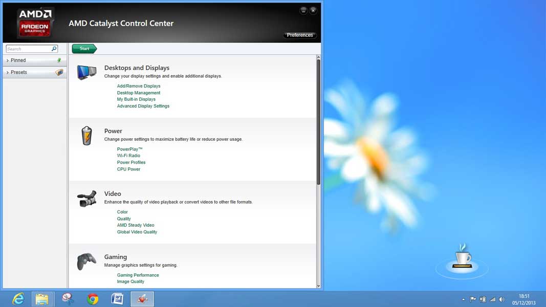This screenshot has height=307, width=546.
Task: Open File Explorer from the taskbar
Action: coord(42,299)
